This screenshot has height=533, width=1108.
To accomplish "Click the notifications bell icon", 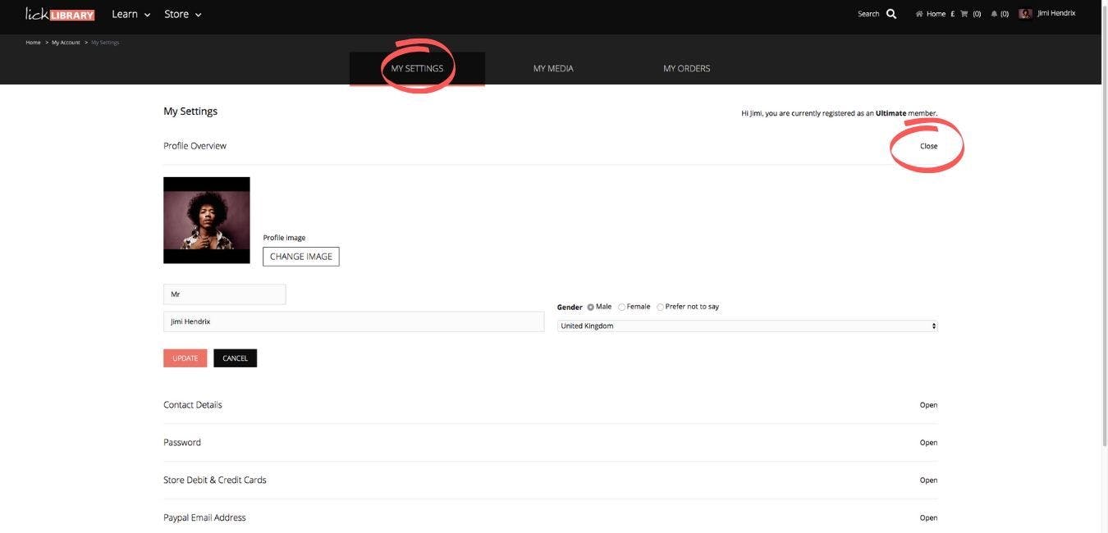I will pos(994,14).
